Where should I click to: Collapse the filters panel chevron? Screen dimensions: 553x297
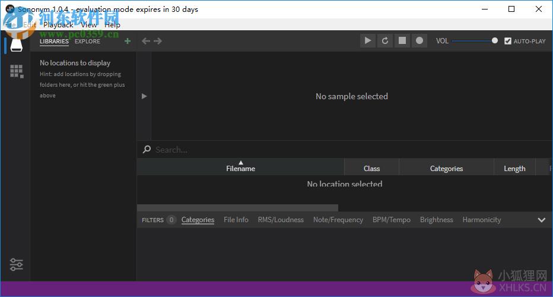[x=541, y=220]
